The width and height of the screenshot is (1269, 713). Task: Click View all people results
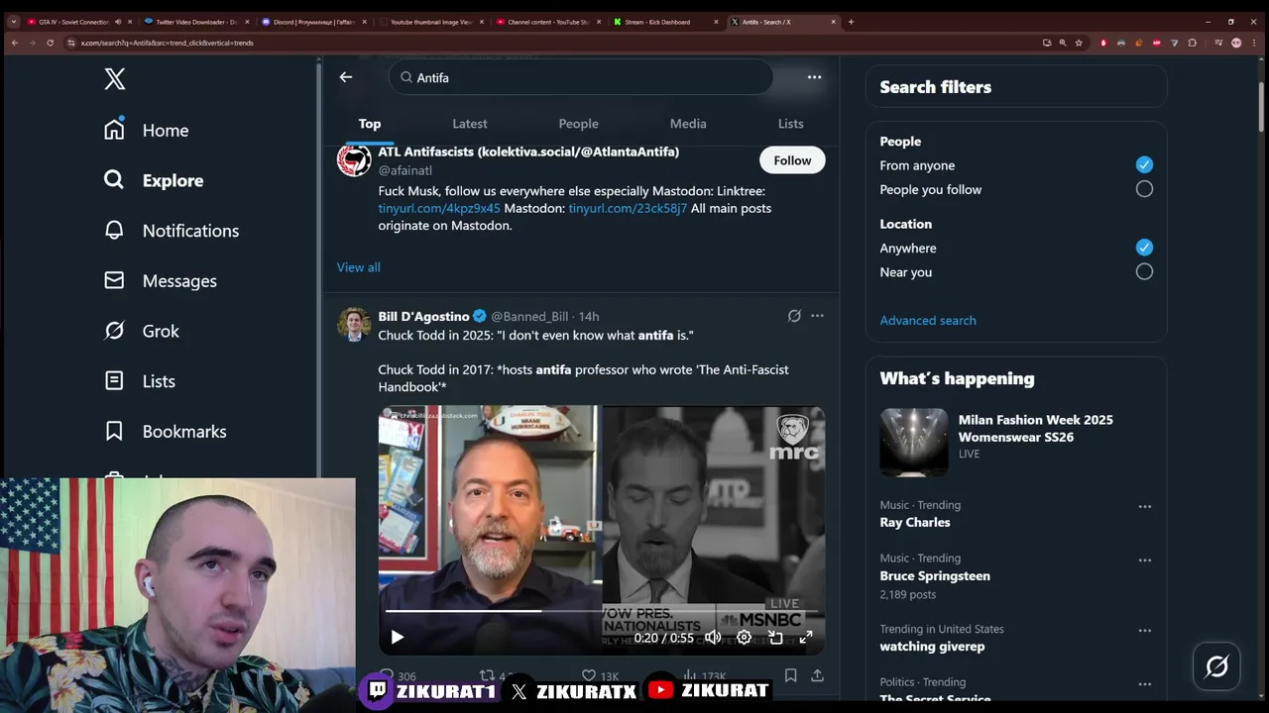(x=358, y=267)
